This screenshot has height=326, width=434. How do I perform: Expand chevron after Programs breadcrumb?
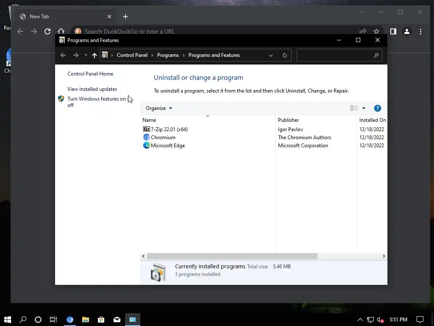184,55
